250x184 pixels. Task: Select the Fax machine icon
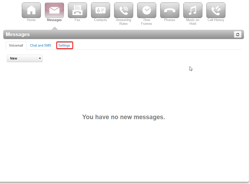(x=77, y=10)
